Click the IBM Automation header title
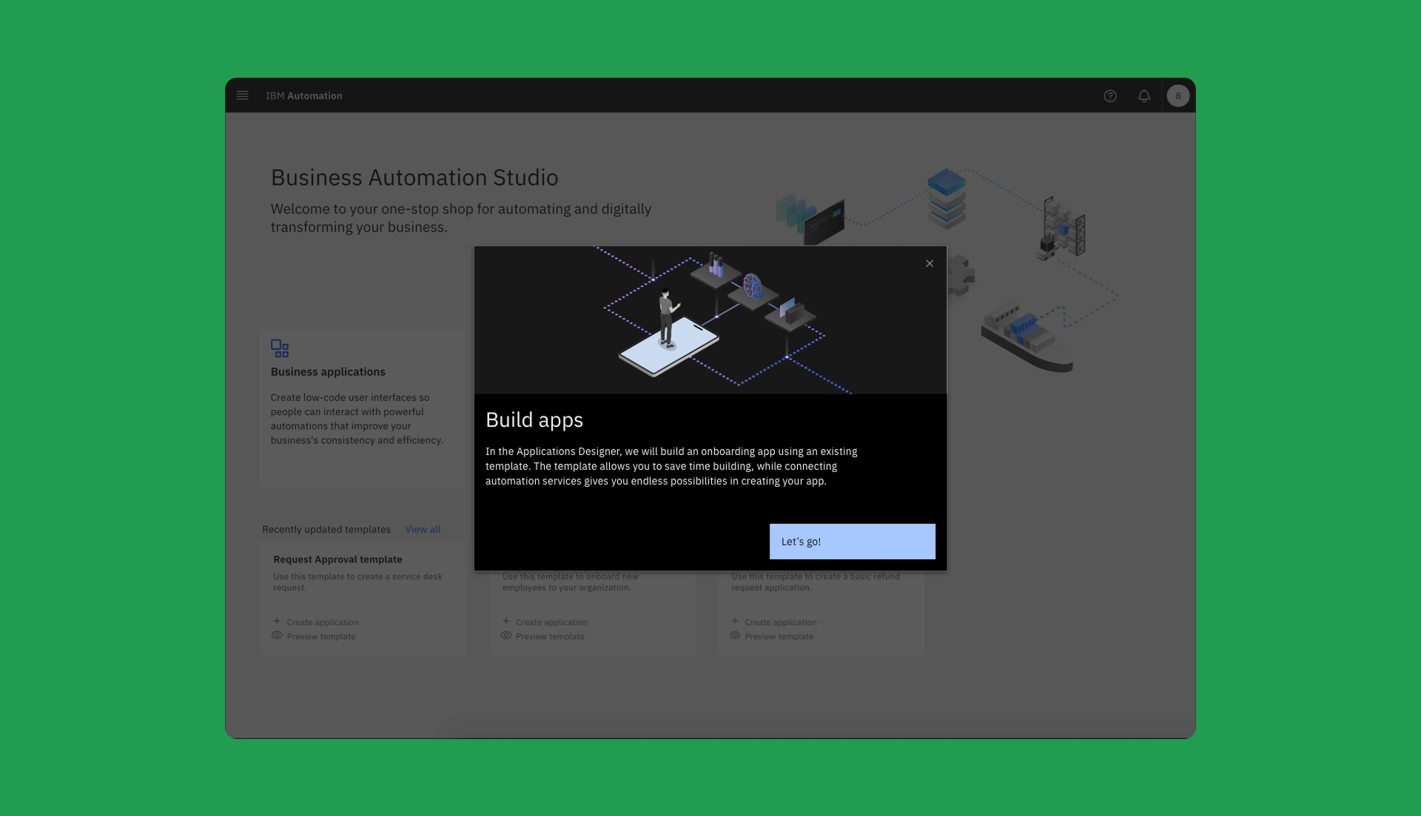The height and width of the screenshot is (816, 1421). [x=304, y=95]
